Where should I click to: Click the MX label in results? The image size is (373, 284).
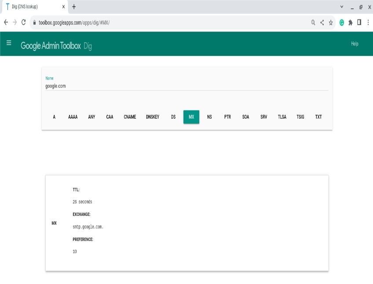tap(54, 223)
